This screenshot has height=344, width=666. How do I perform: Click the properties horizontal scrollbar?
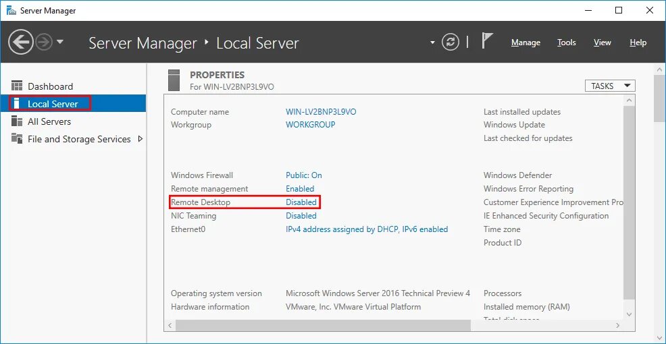[317, 325]
